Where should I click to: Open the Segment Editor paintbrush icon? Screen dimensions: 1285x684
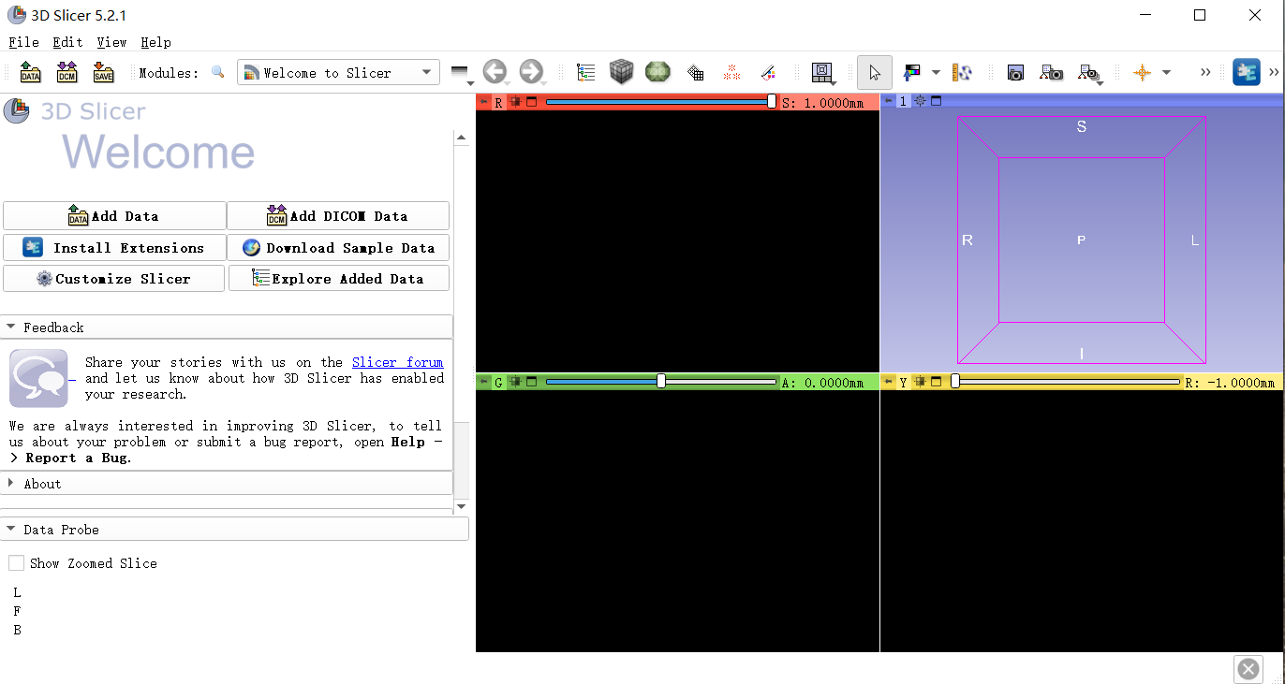click(x=768, y=72)
